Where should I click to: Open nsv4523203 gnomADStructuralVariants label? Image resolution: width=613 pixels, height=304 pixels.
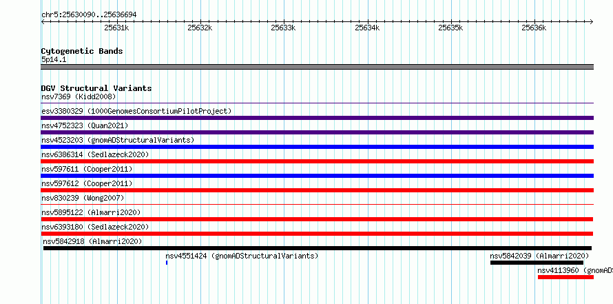coord(118,140)
